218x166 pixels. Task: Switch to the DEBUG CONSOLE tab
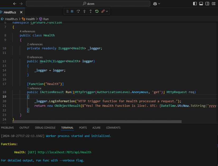point(45,128)
